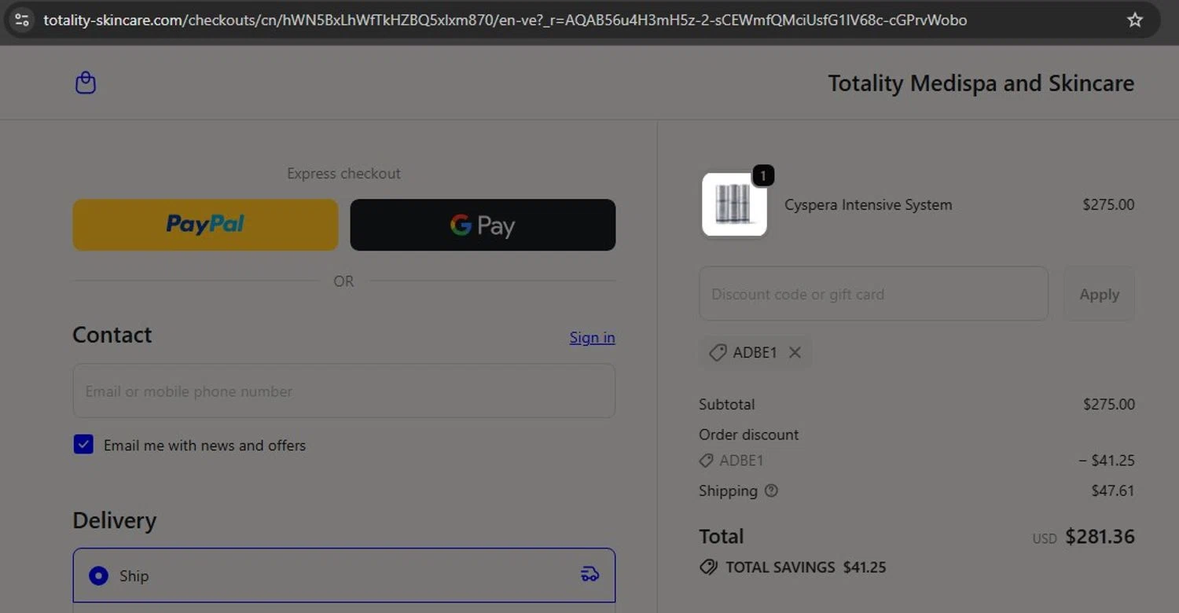The width and height of the screenshot is (1179, 613).
Task: Click the browser URL address text
Action: coord(505,20)
